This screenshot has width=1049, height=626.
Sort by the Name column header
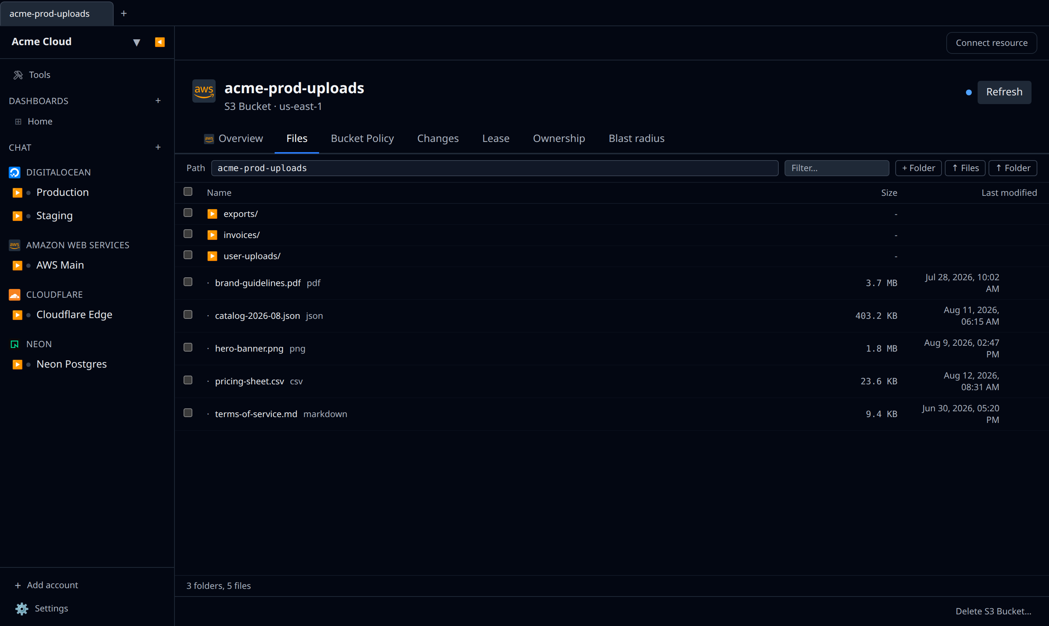click(219, 193)
